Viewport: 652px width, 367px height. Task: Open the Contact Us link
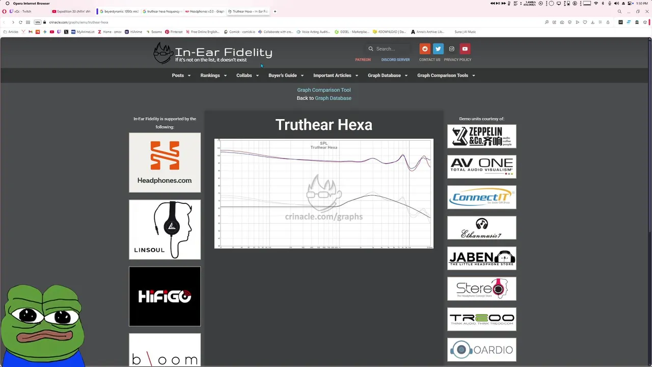coord(429,60)
